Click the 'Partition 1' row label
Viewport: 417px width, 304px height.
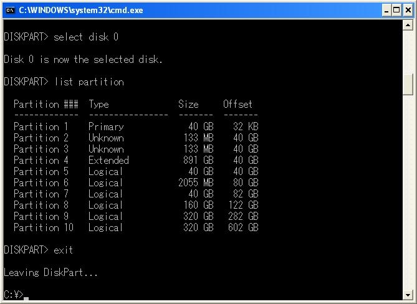[x=41, y=126]
